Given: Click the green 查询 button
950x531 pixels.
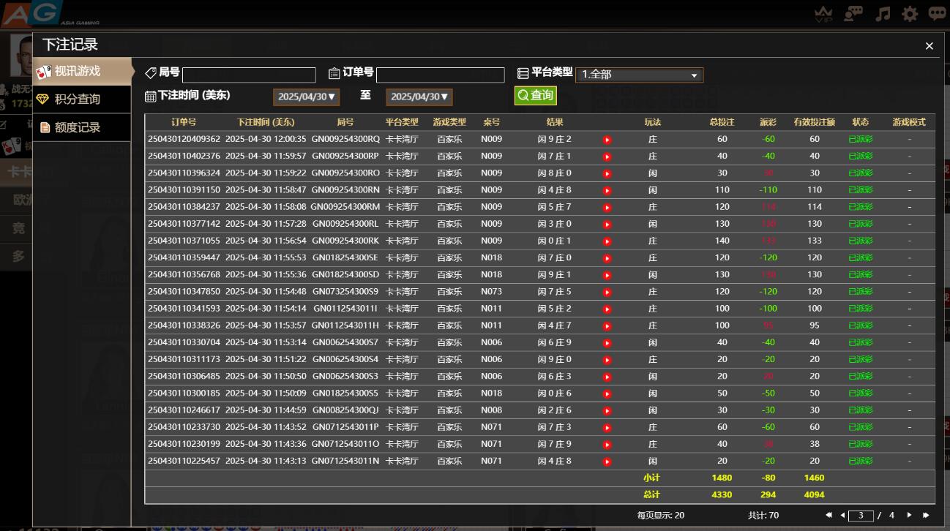Looking at the screenshot, I should 535,96.
